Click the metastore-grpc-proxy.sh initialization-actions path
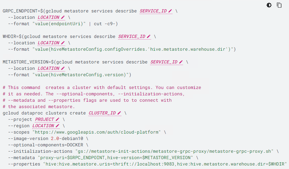The width and height of the screenshot is (289, 169). [x=174, y=151]
